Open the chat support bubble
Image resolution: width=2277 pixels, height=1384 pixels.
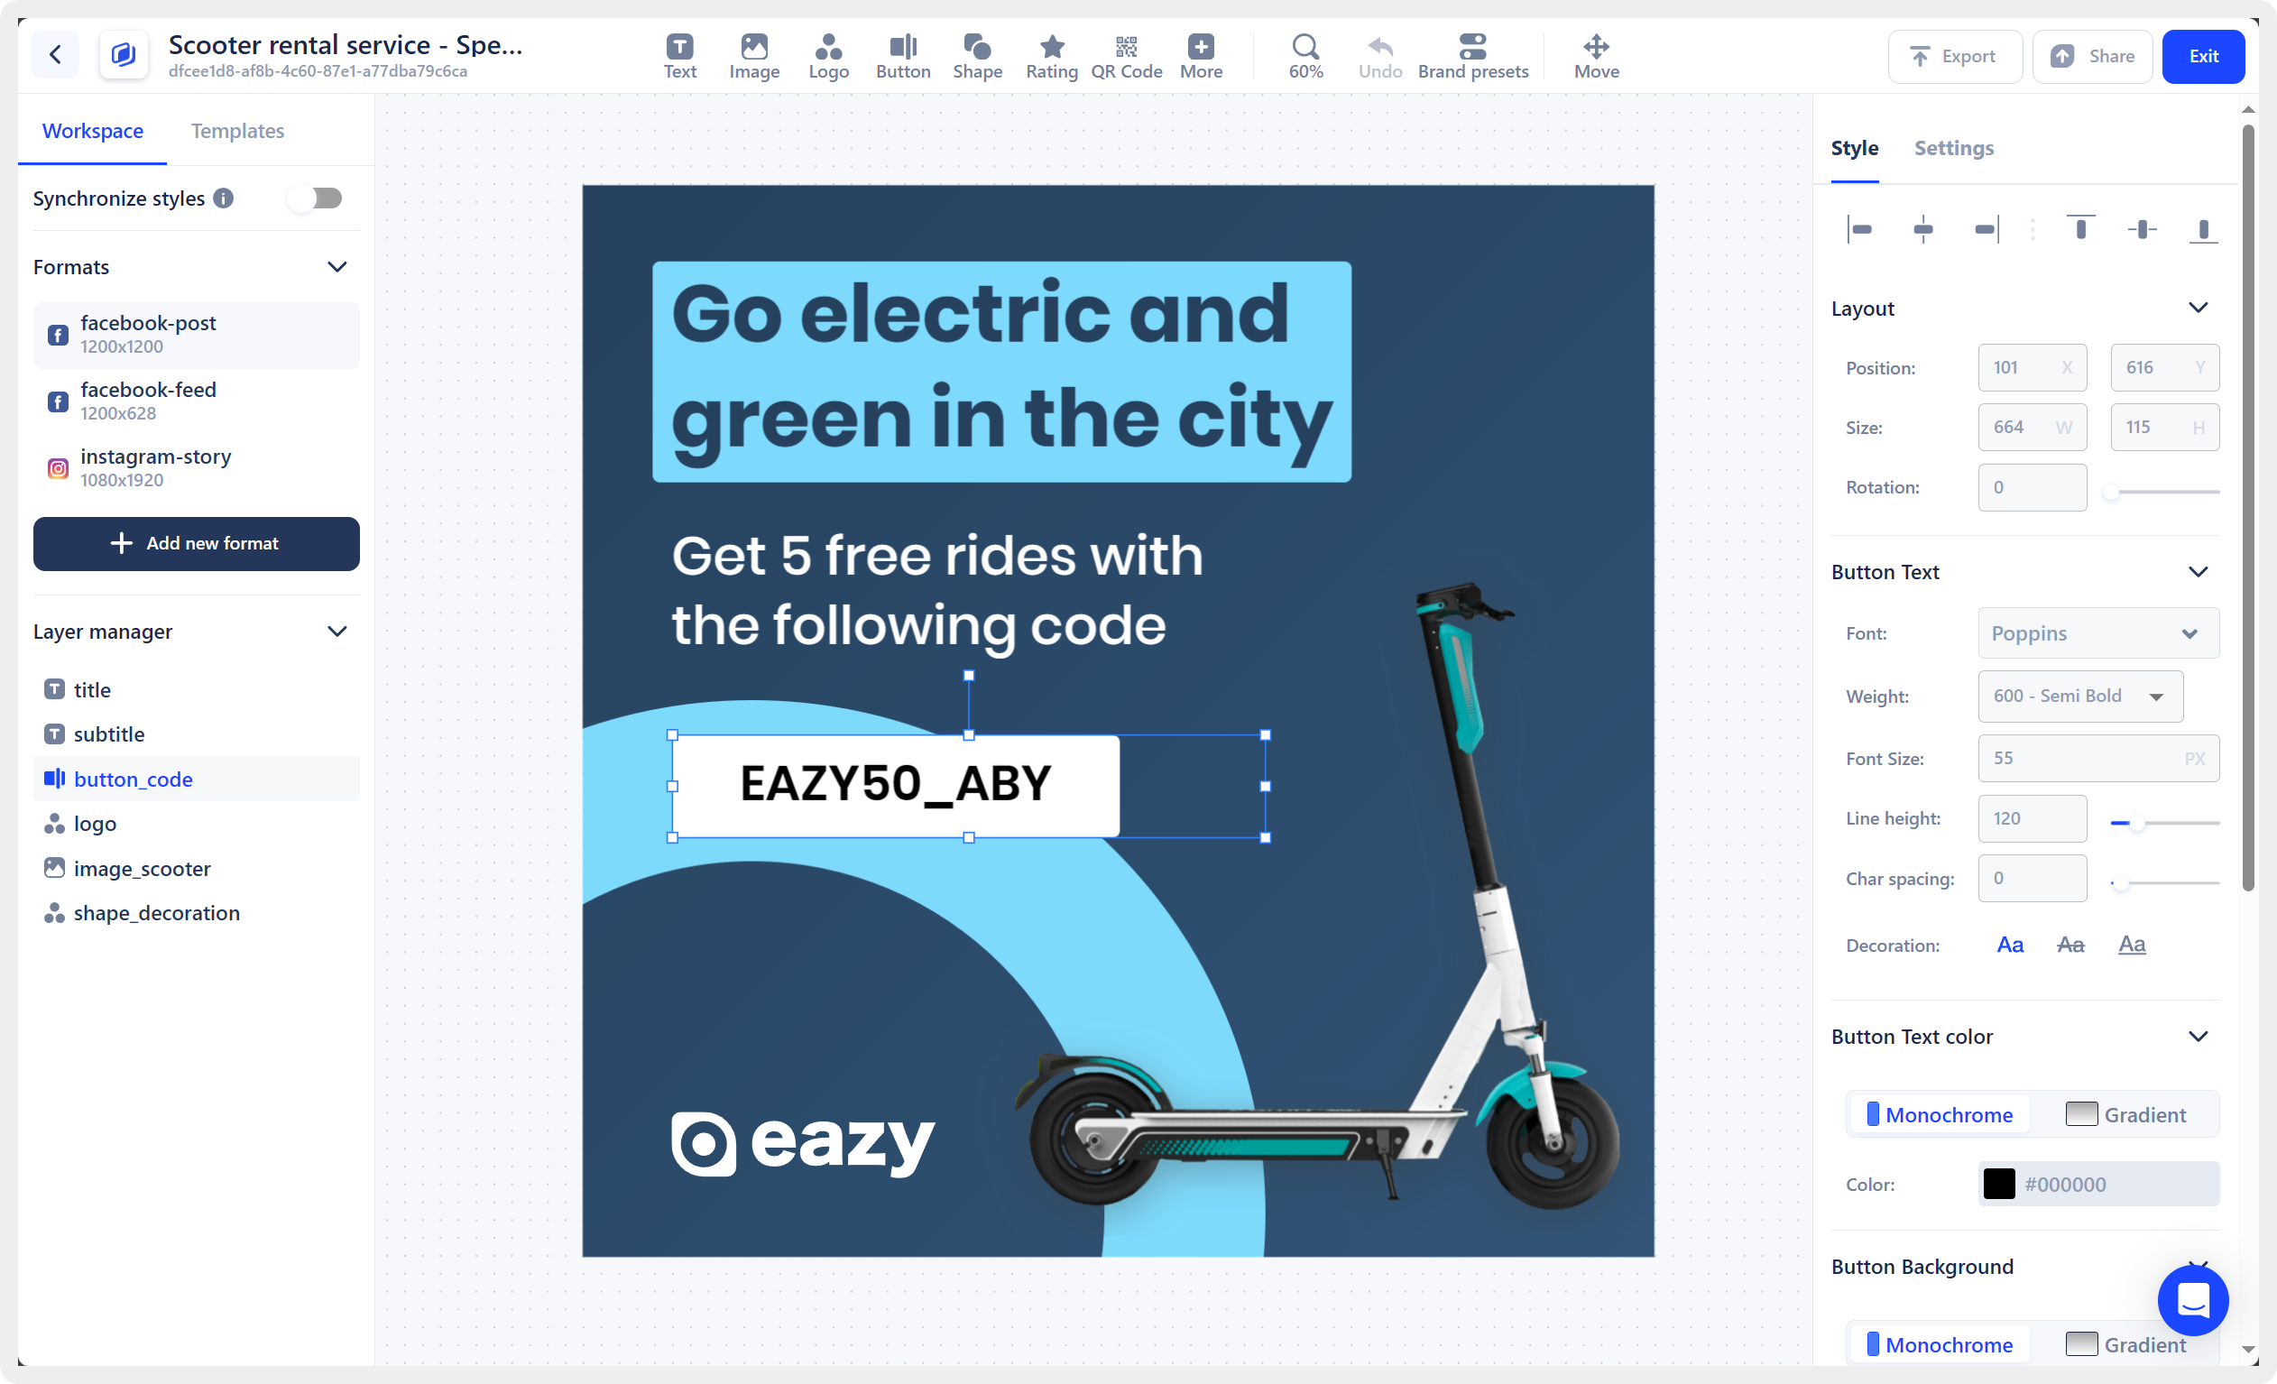(2192, 1300)
